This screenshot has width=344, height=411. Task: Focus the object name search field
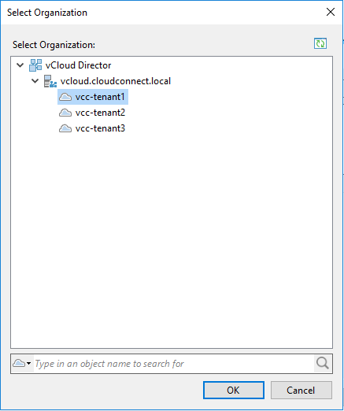[x=174, y=364]
